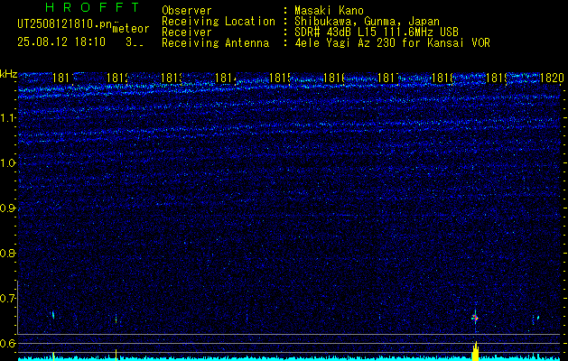This screenshot has width=568, height=361.
Task: Click the date stamp 25.08.12 18:10
Action: (x=61, y=42)
